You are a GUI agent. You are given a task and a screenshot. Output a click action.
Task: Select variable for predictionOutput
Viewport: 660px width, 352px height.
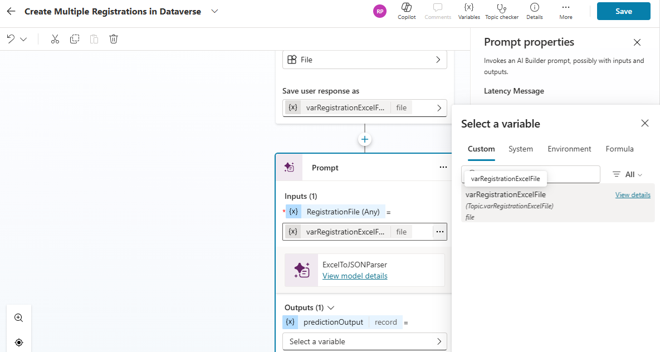(364, 341)
